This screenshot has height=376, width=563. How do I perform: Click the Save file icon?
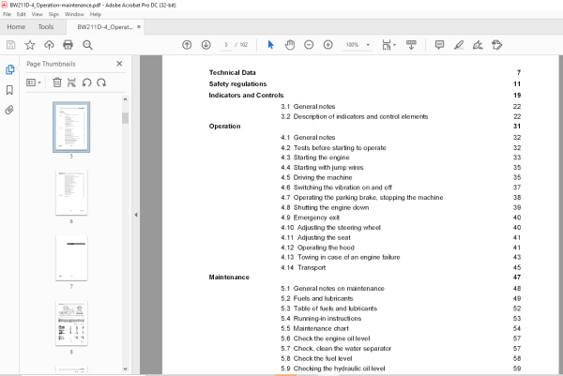[10, 45]
